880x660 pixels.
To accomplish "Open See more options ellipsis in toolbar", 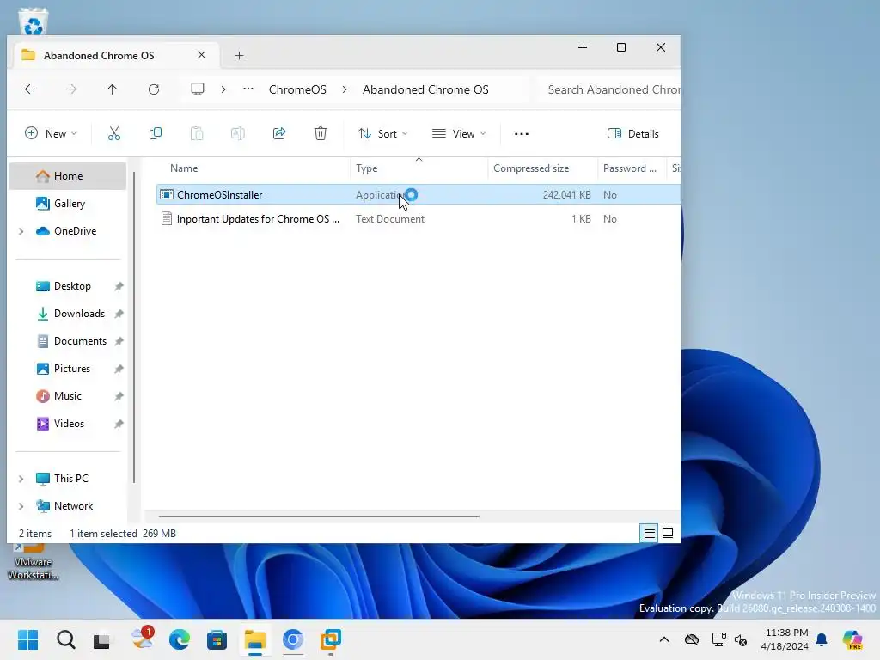I will point(522,133).
